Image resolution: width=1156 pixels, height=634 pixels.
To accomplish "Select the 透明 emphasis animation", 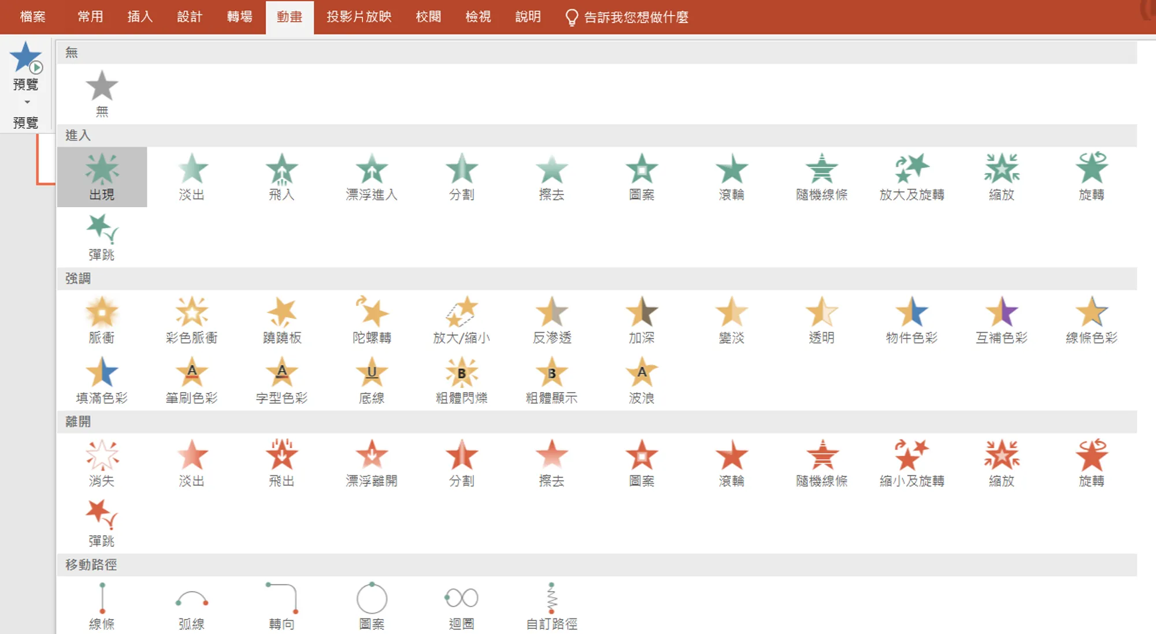I will (x=821, y=320).
